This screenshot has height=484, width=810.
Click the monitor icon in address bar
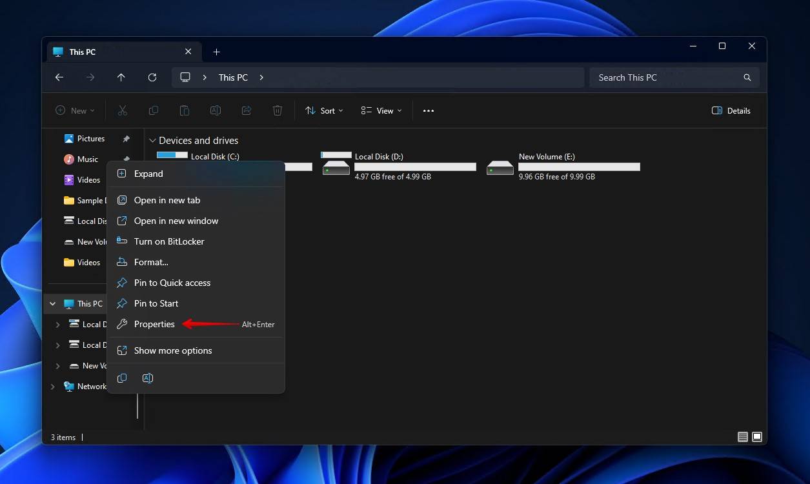[x=185, y=77]
